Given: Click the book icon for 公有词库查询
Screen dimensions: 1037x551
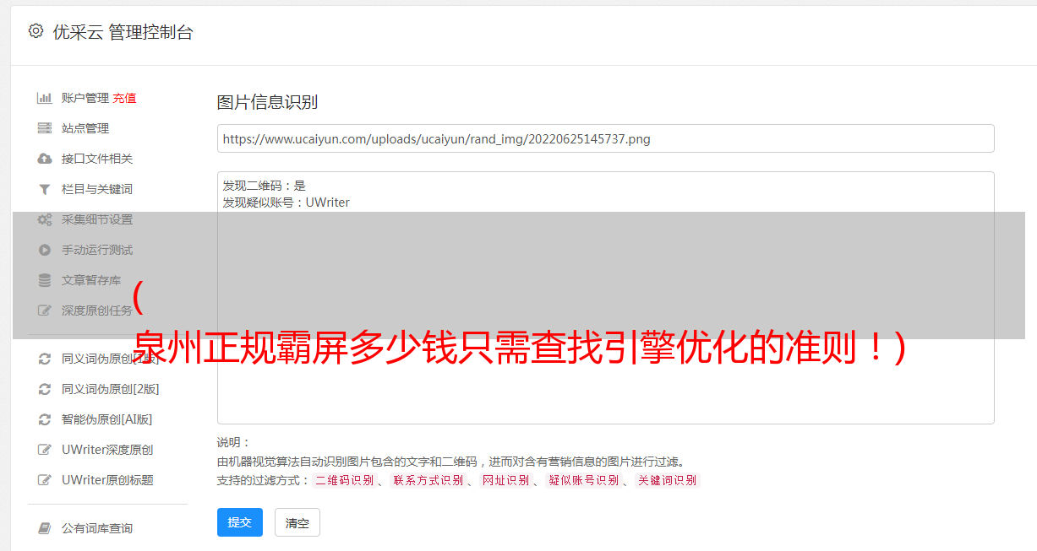Looking at the screenshot, I should (45, 528).
